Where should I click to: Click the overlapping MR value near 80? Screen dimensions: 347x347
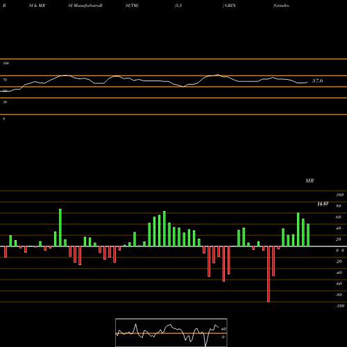(323, 204)
